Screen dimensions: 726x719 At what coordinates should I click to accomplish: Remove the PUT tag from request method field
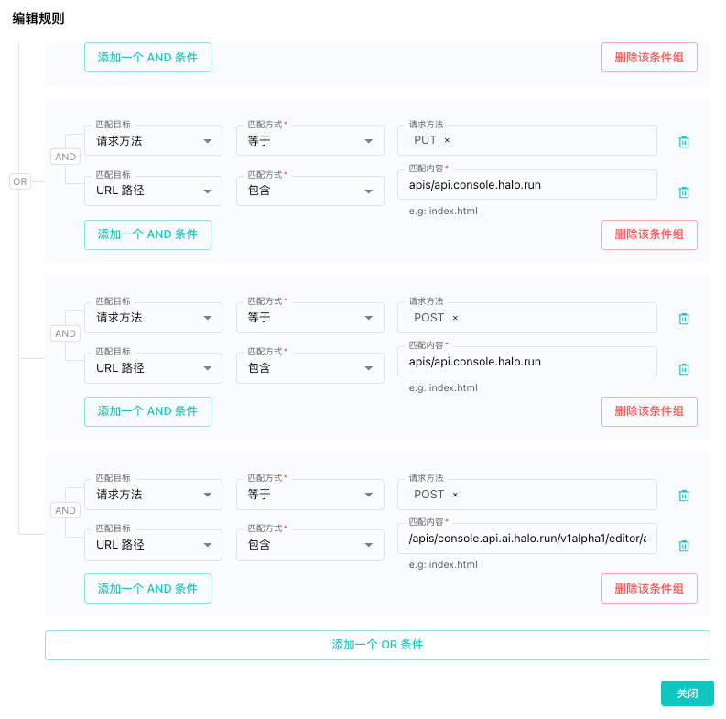447,140
